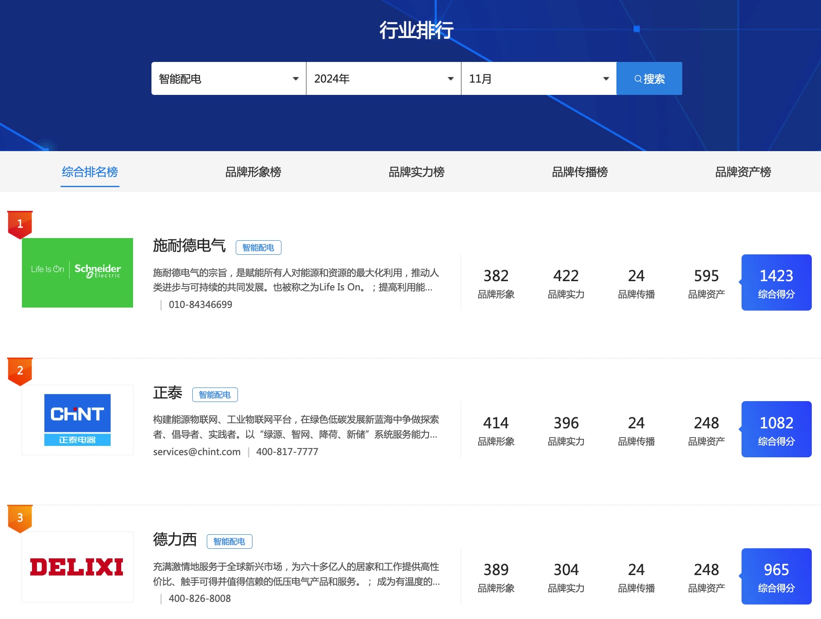Click the phone number 400-817-7777
The width and height of the screenshot is (821, 619).
(x=287, y=452)
